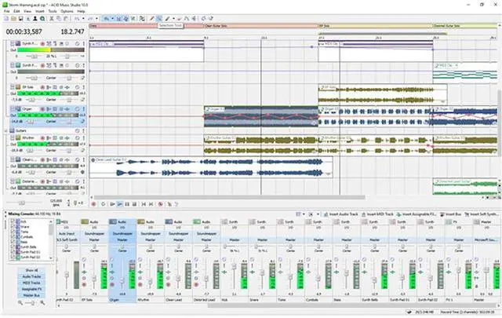This screenshot has width=502, height=318.
Task: Open the Edit menu
Action: point(16,11)
